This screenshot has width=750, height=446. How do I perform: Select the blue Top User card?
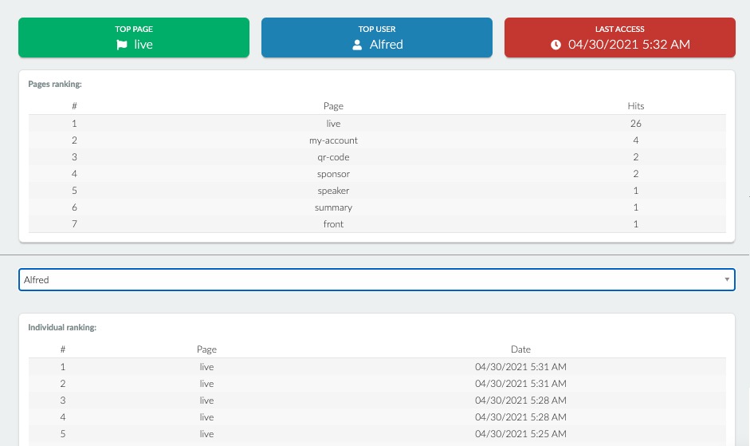click(377, 37)
